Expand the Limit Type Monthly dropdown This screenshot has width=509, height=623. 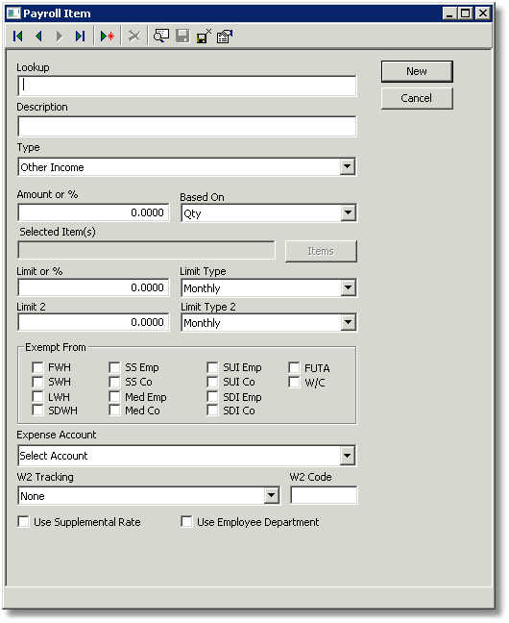click(348, 287)
